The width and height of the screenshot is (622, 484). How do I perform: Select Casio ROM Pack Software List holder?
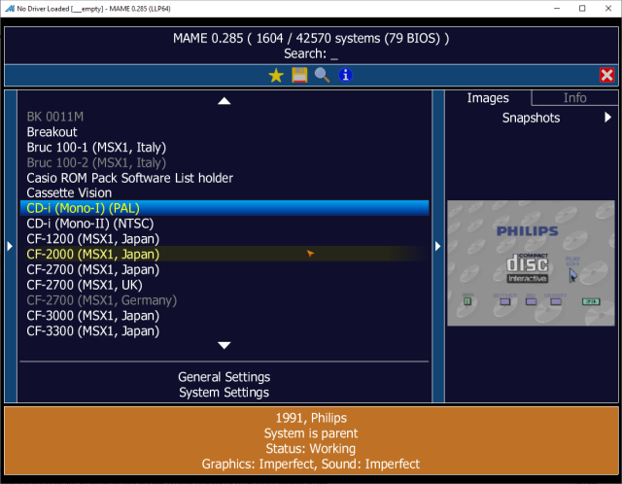tap(225, 178)
